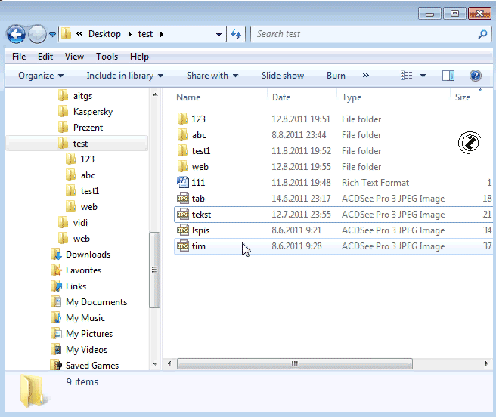Open the Share with dropdown
Screen dimensions: 496x417
tap(212, 76)
